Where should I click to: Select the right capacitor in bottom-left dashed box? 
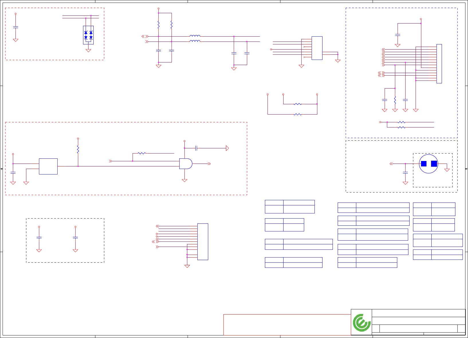coord(75,237)
